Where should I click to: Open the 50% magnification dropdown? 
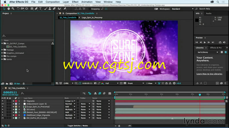[x=68, y=83]
